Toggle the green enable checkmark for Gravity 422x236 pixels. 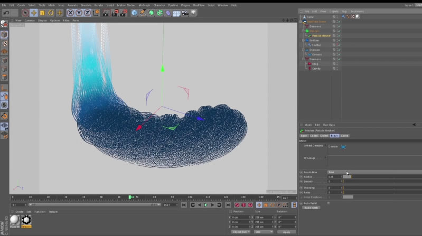(x=339, y=69)
